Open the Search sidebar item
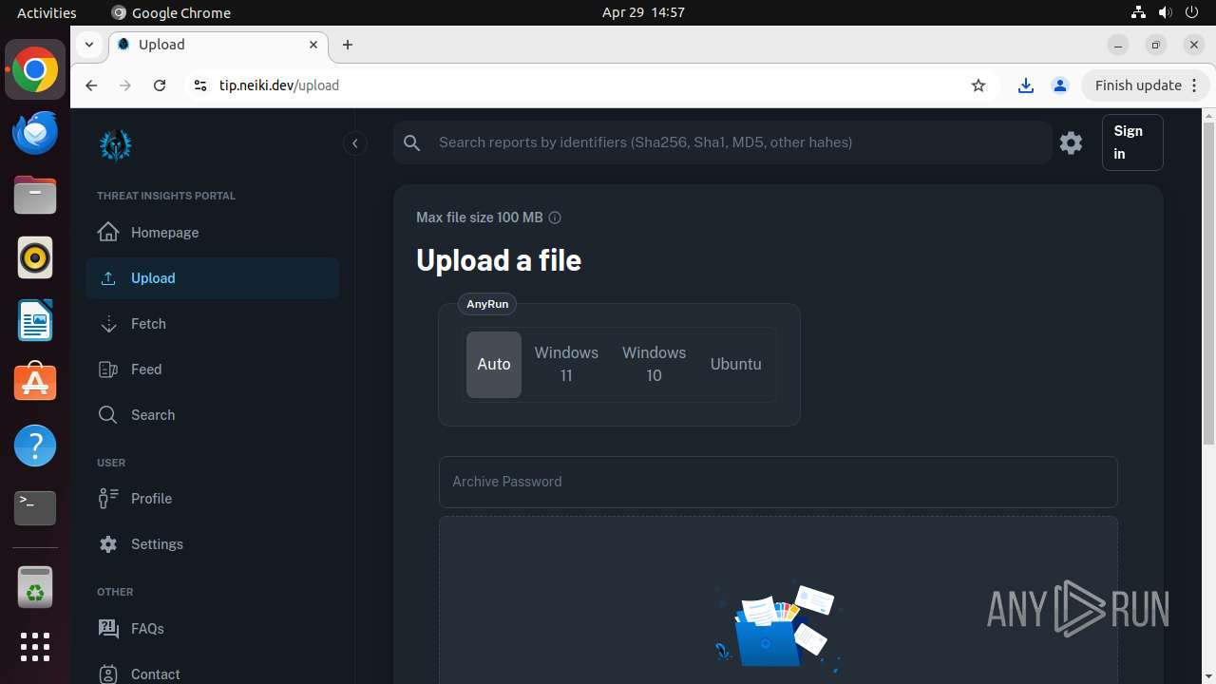 [x=213, y=415]
